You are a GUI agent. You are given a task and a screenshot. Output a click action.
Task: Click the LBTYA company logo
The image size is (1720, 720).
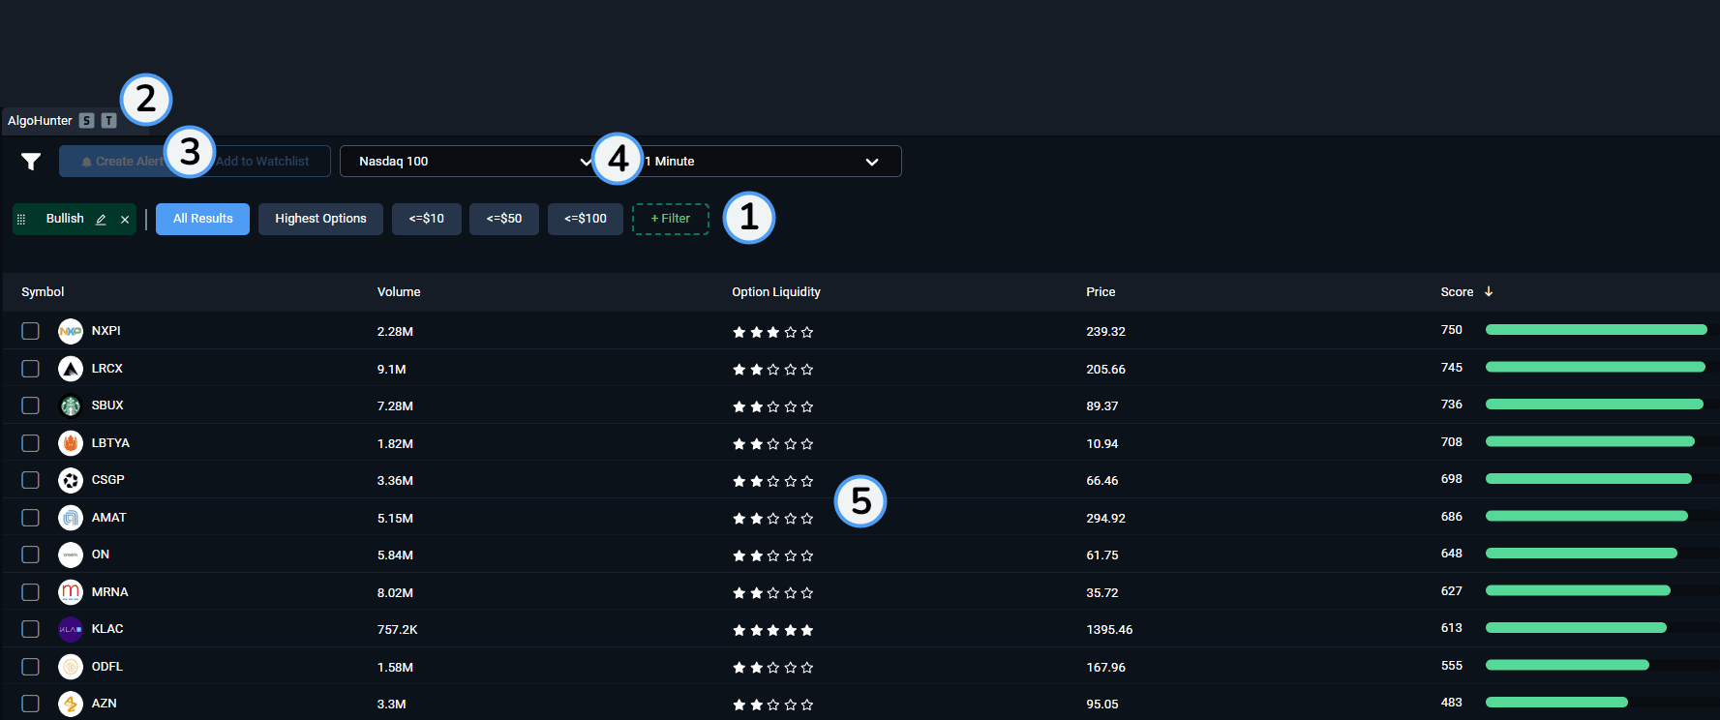[71, 443]
